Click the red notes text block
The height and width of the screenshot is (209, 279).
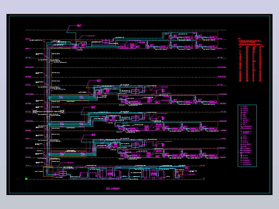pos(251,59)
